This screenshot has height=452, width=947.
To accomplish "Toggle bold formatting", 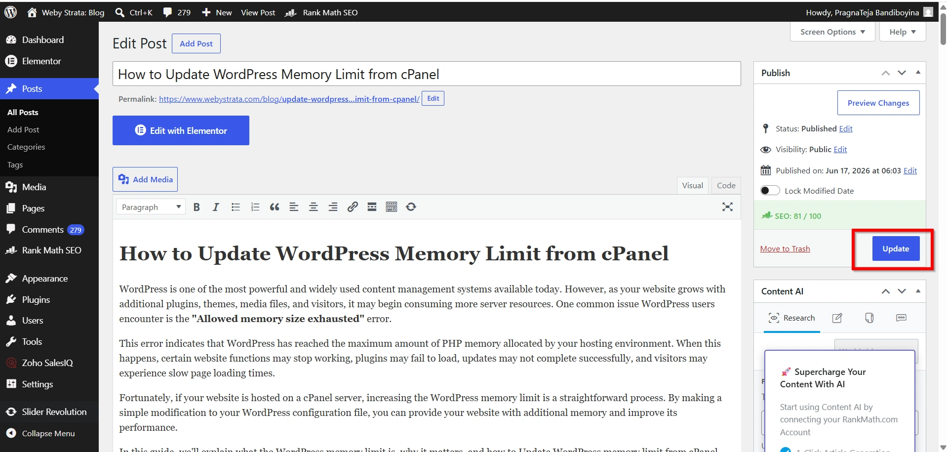I will pyautogui.click(x=197, y=207).
